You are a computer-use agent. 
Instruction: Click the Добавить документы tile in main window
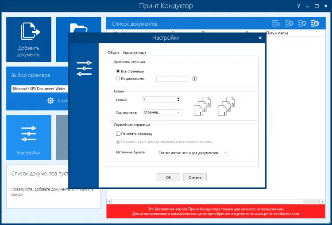[x=29, y=39]
